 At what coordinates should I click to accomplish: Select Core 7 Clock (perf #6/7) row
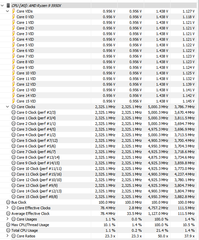click(36, 152)
